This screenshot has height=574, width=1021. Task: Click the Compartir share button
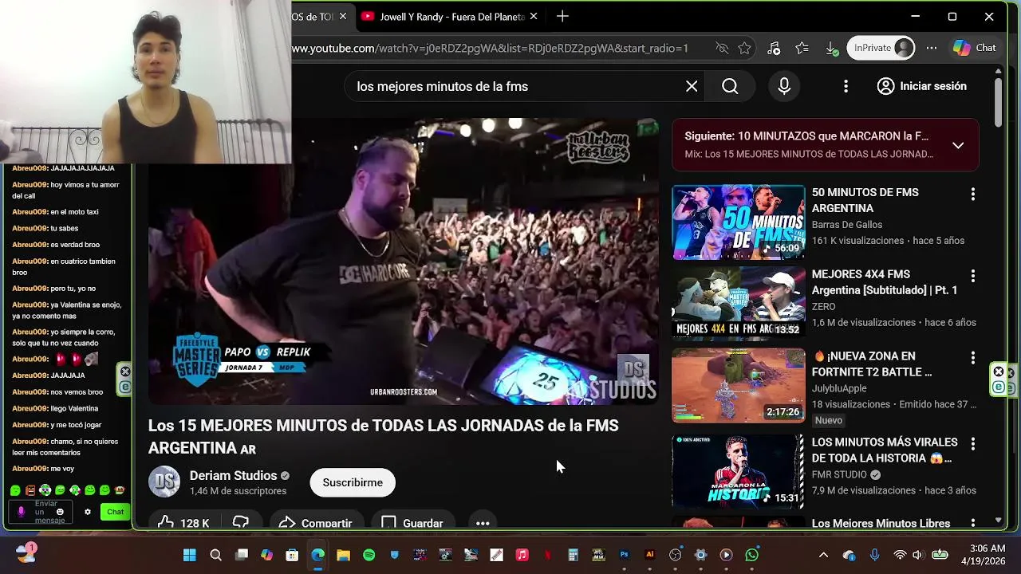[x=316, y=522]
